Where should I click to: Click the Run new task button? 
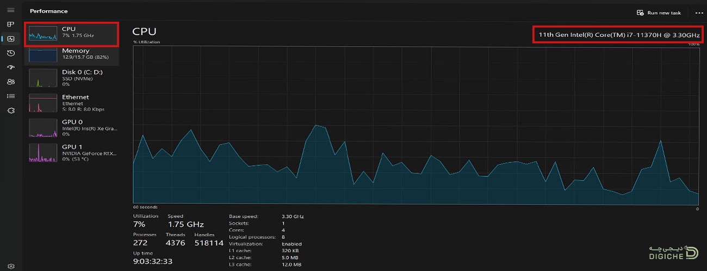click(659, 12)
